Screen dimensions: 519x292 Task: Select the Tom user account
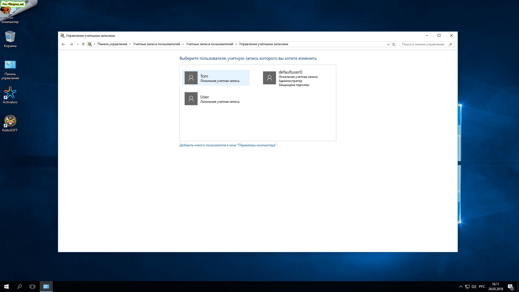tap(215, 78)
